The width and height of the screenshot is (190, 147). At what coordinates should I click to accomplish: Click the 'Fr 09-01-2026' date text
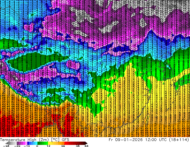click(126, 140)
